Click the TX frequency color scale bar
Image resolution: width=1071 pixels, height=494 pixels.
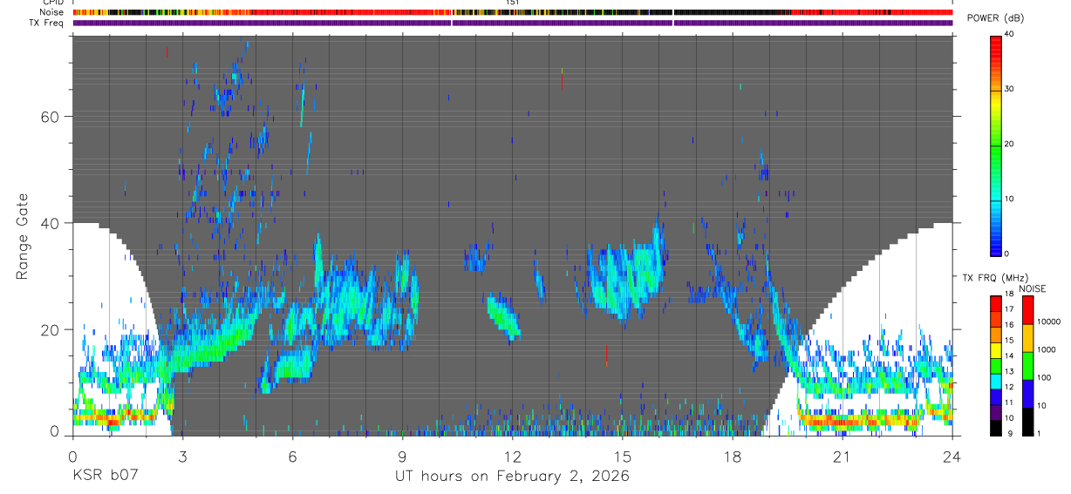995,364
